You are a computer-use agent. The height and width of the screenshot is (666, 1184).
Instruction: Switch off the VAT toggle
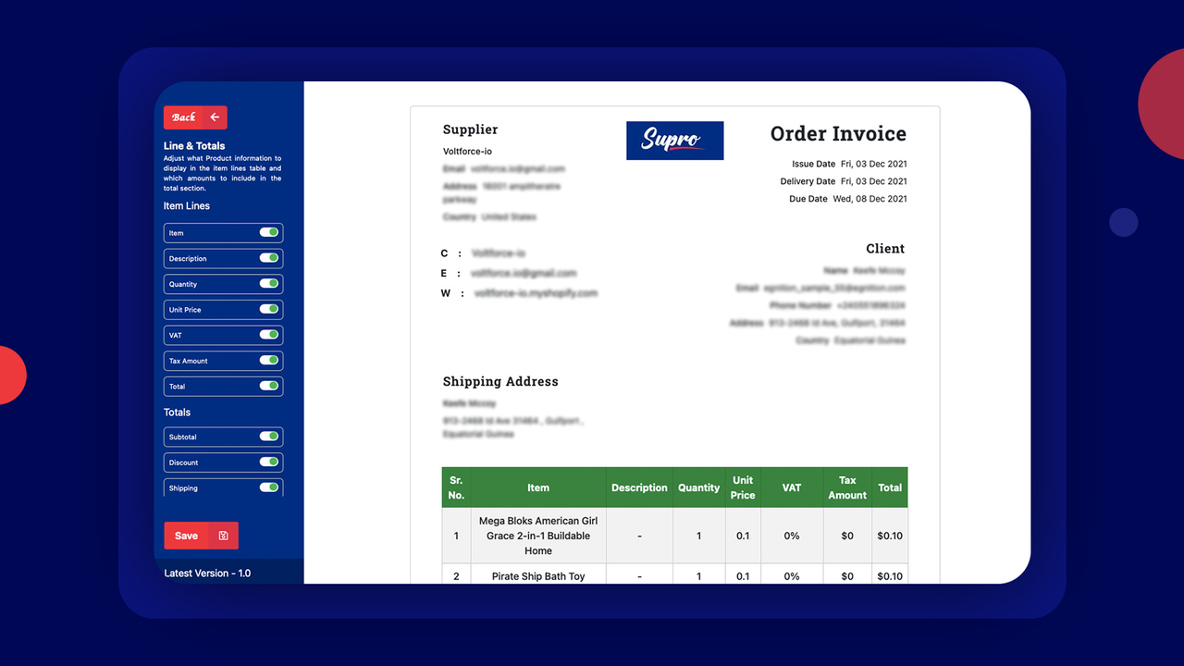coord(269,335)
